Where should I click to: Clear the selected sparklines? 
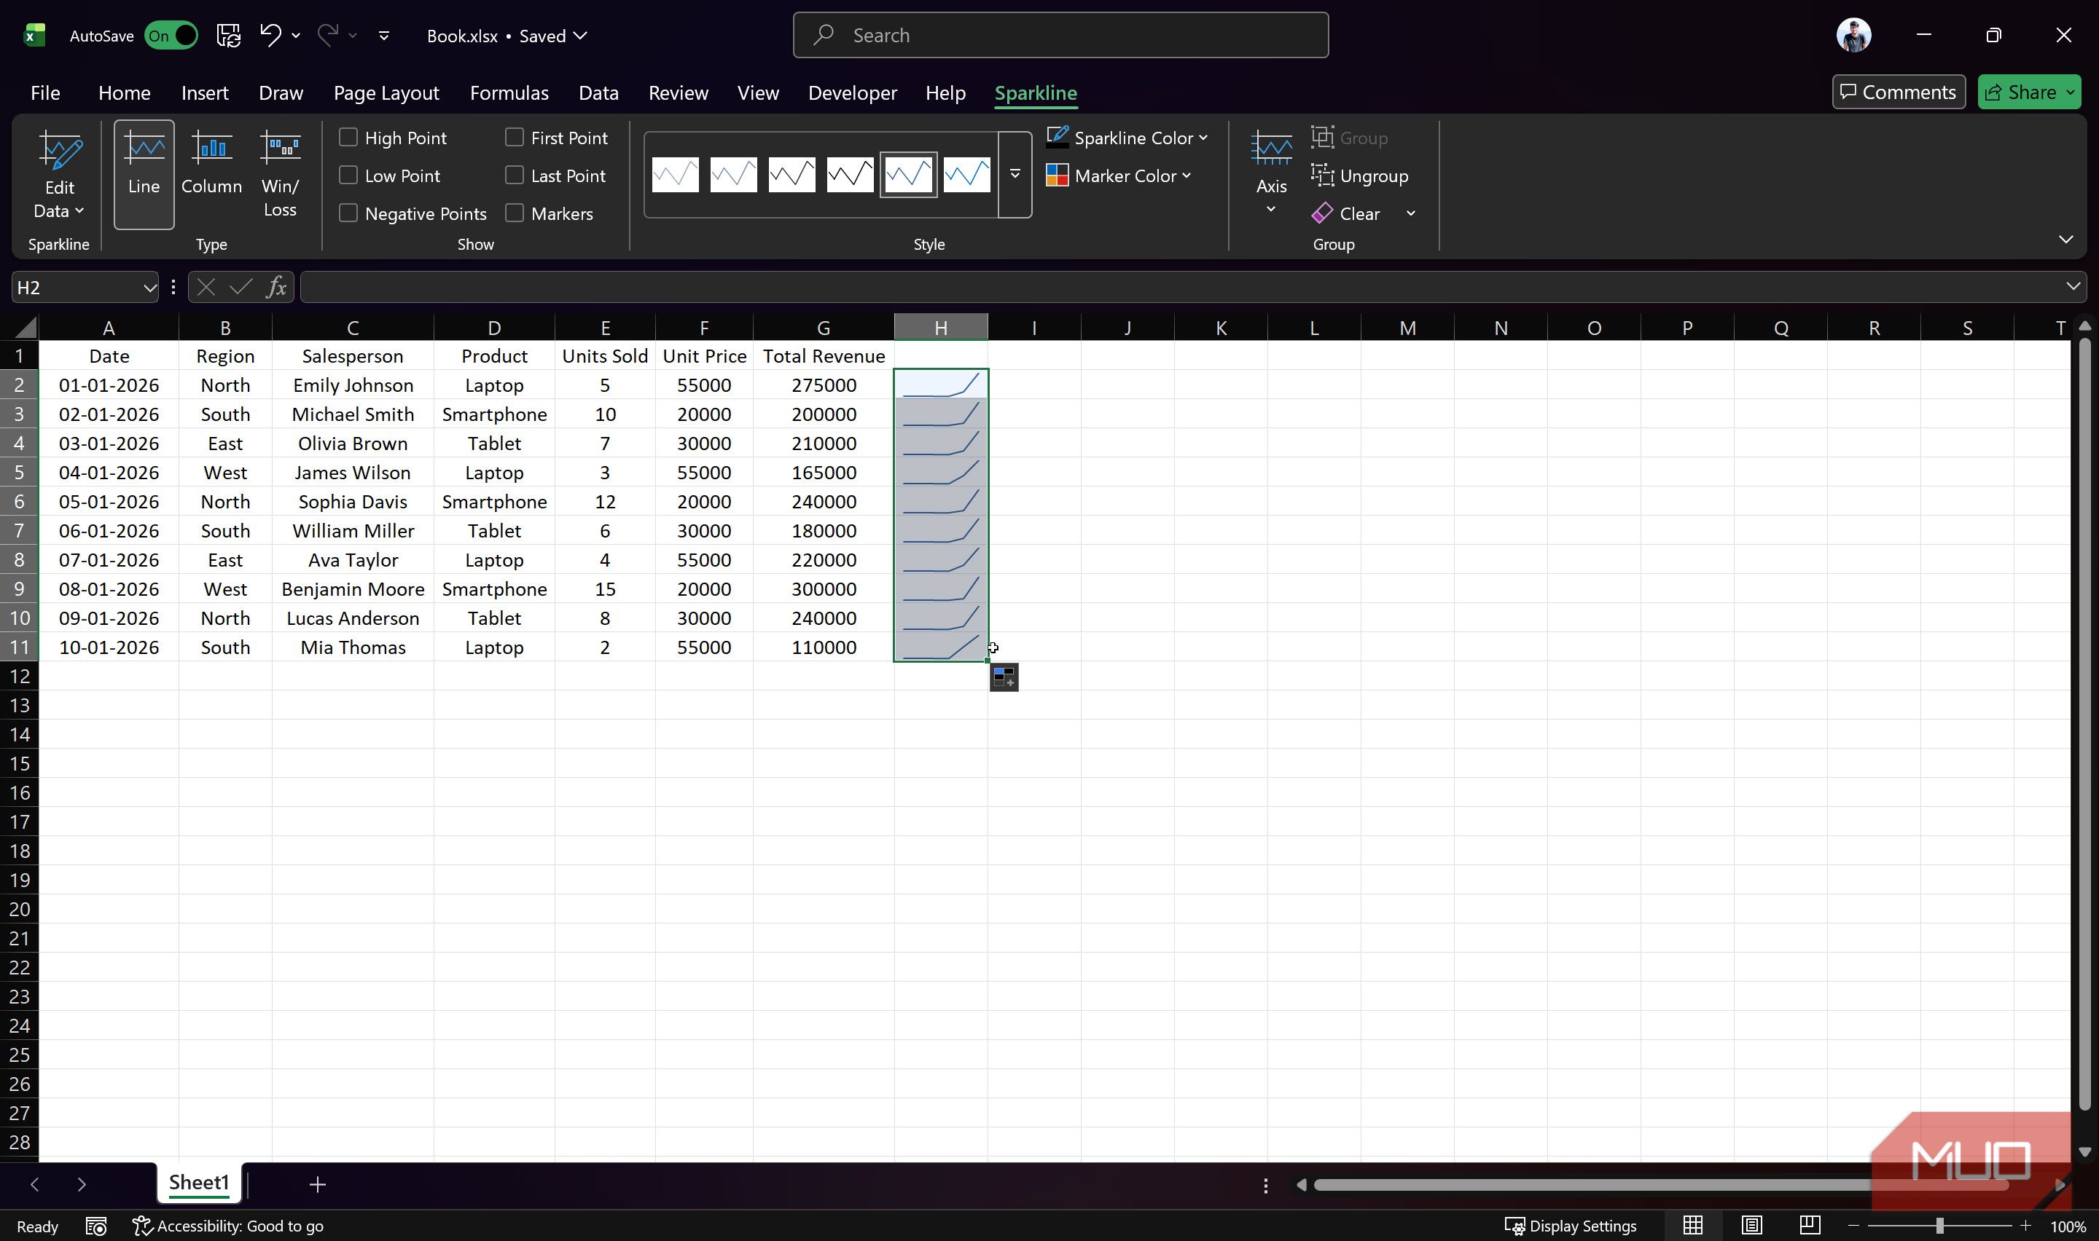coord(1347,214)
